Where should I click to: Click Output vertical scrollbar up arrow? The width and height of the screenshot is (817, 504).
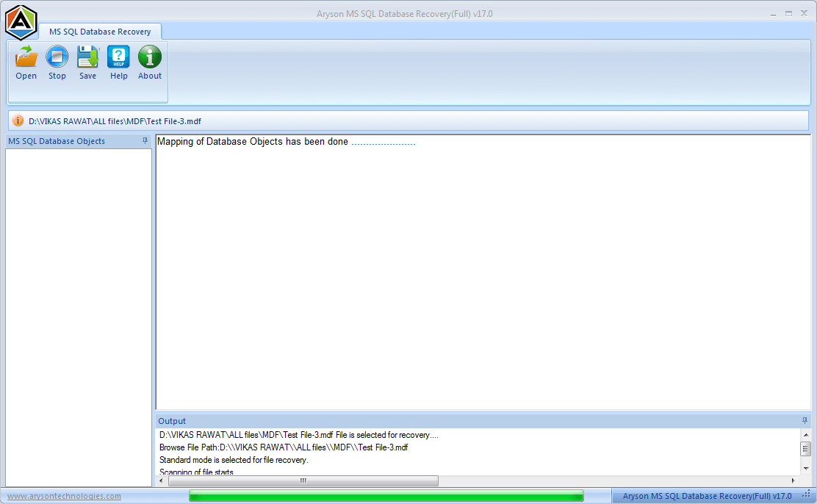[x=805, y=435]
